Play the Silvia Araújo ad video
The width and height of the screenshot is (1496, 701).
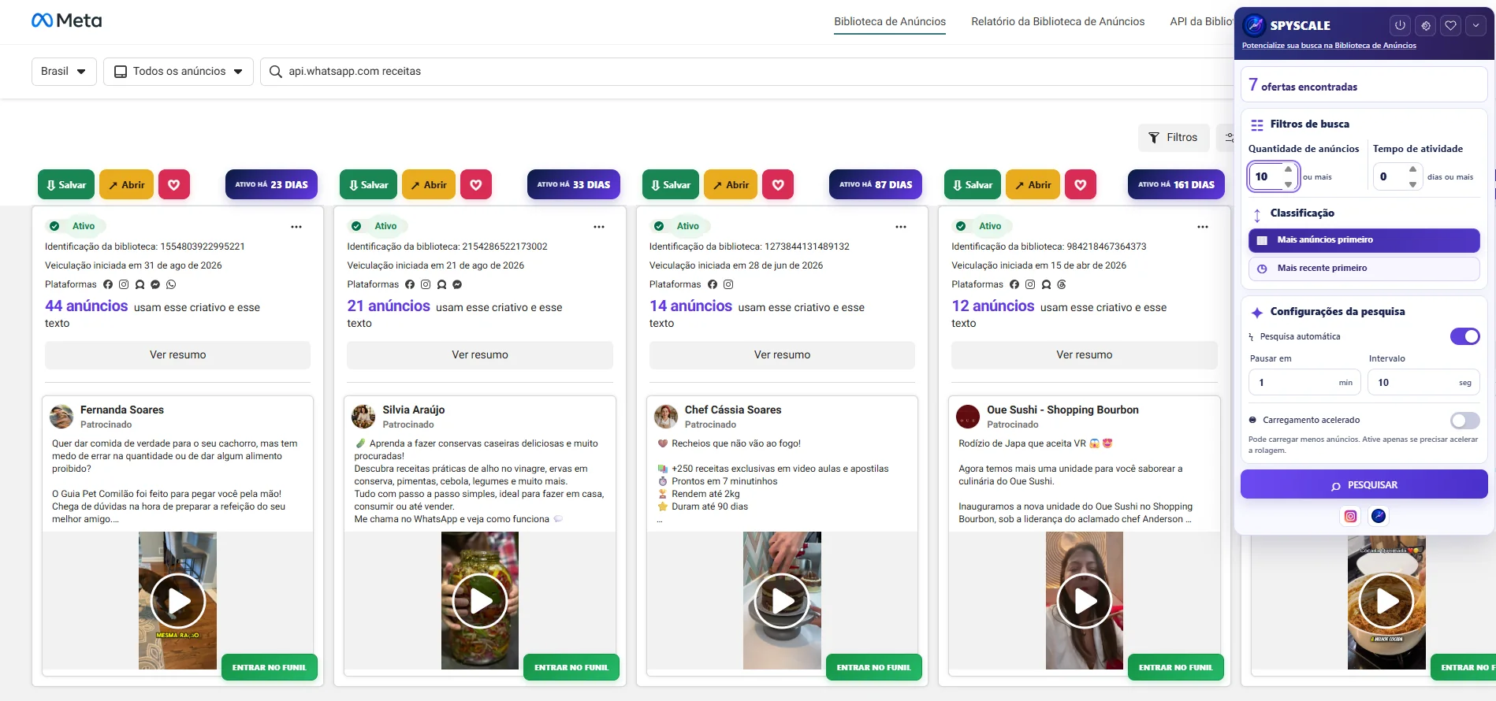(480, 601)
